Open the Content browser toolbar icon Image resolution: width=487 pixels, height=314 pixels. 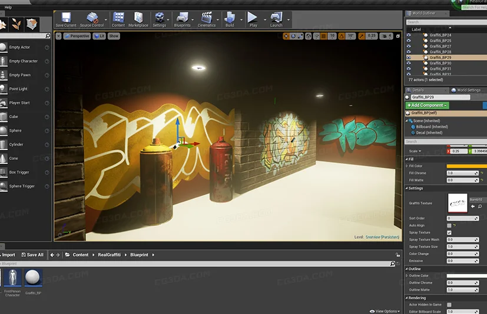point(118,19)
